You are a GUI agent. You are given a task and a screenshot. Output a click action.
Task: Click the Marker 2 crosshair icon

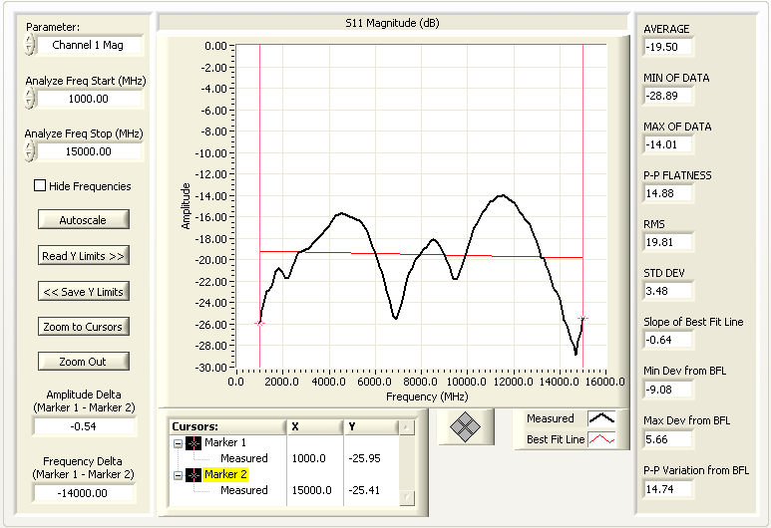tap(193, 475)
